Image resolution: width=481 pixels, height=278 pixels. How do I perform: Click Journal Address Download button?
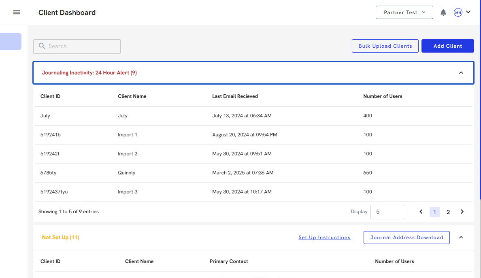tap(407, 238)
